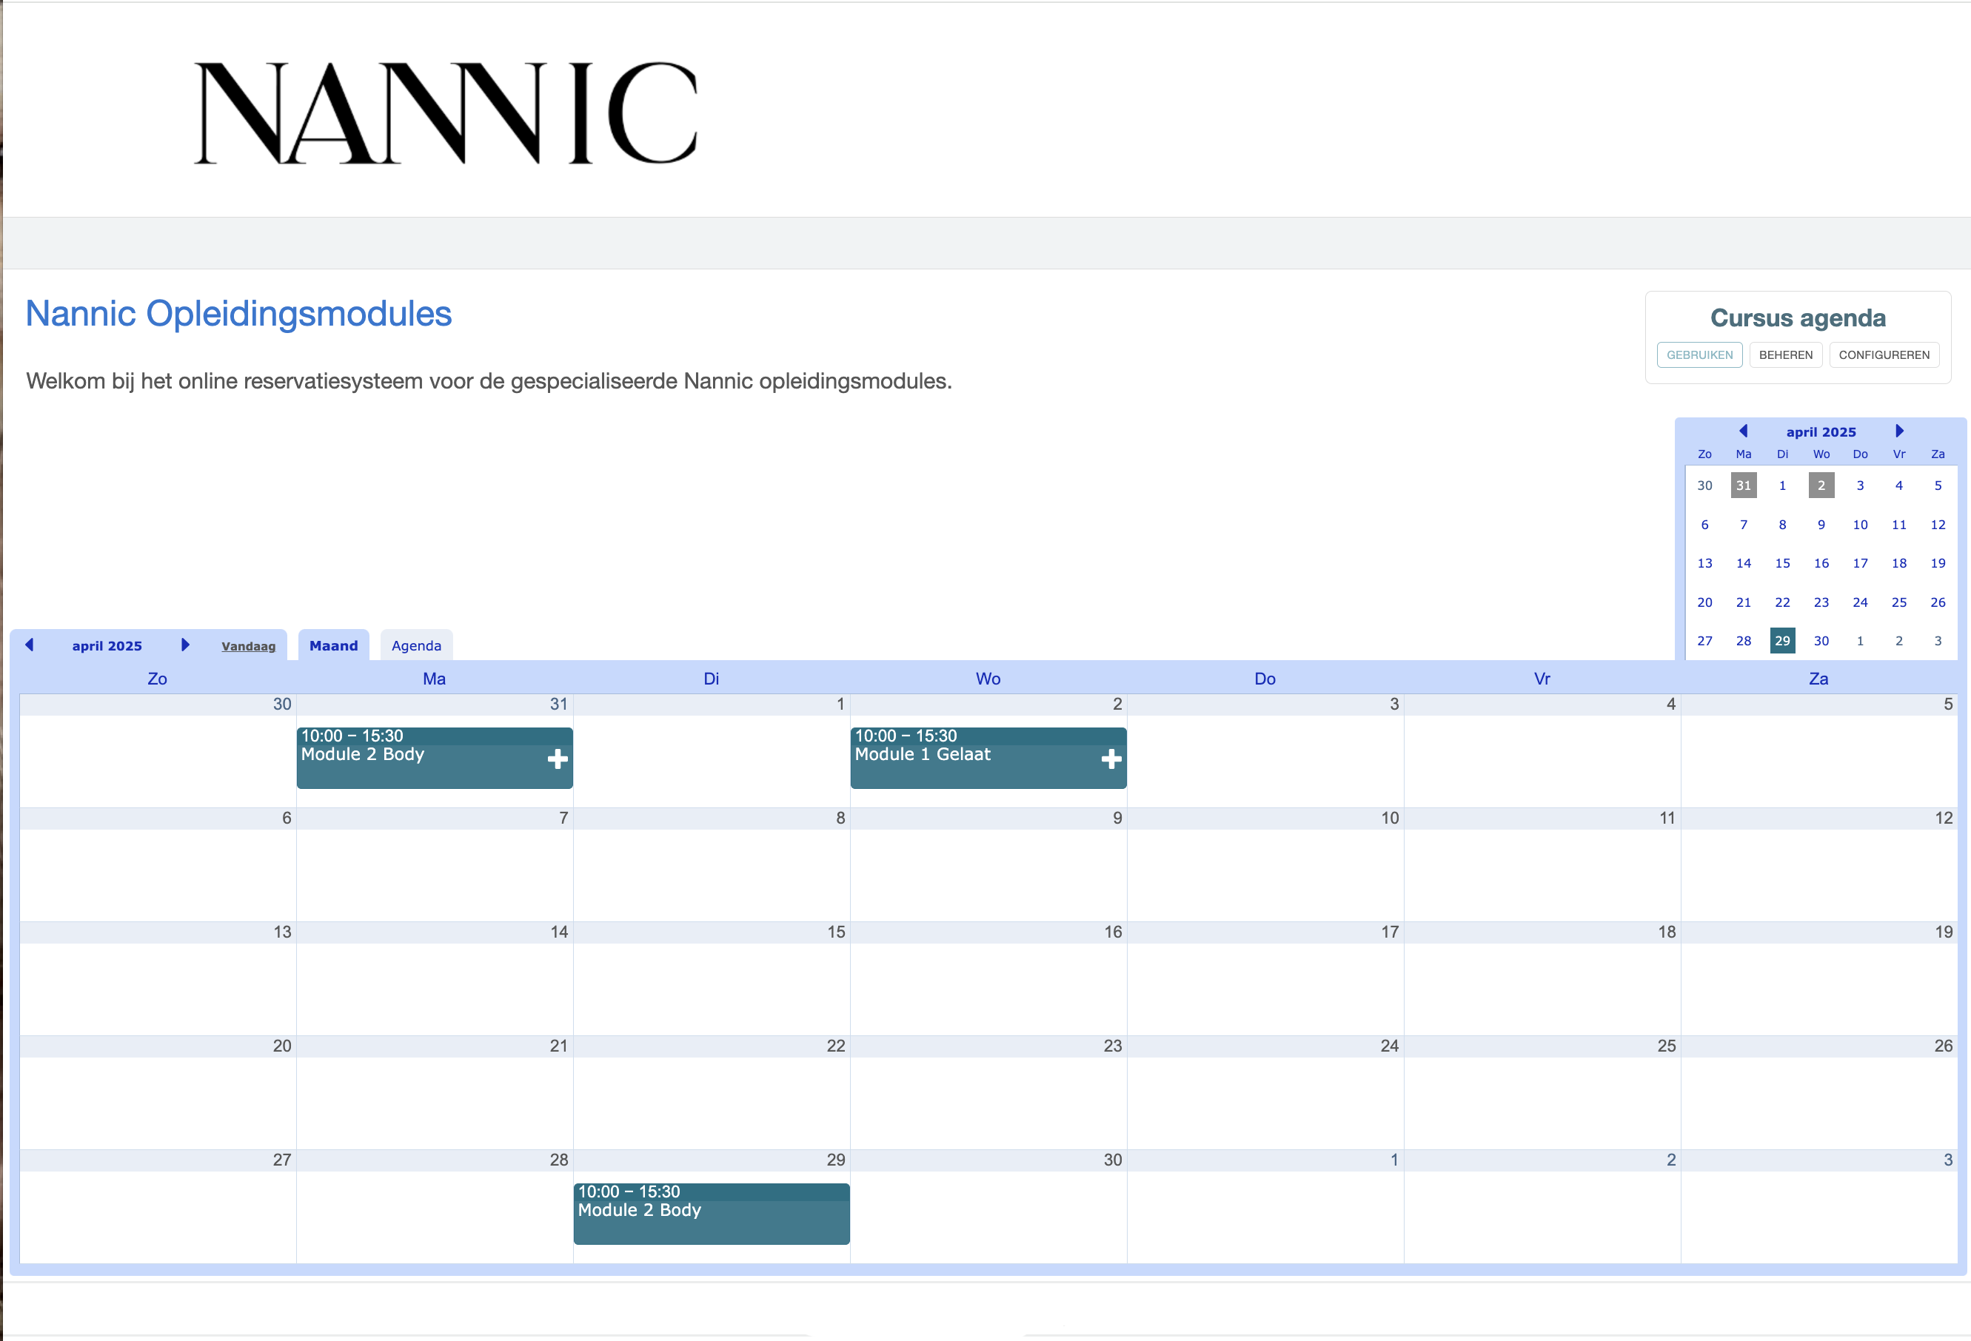
Task: Show next month in mini calendar
Action: pyautogui.click(x=1900, y=431)
